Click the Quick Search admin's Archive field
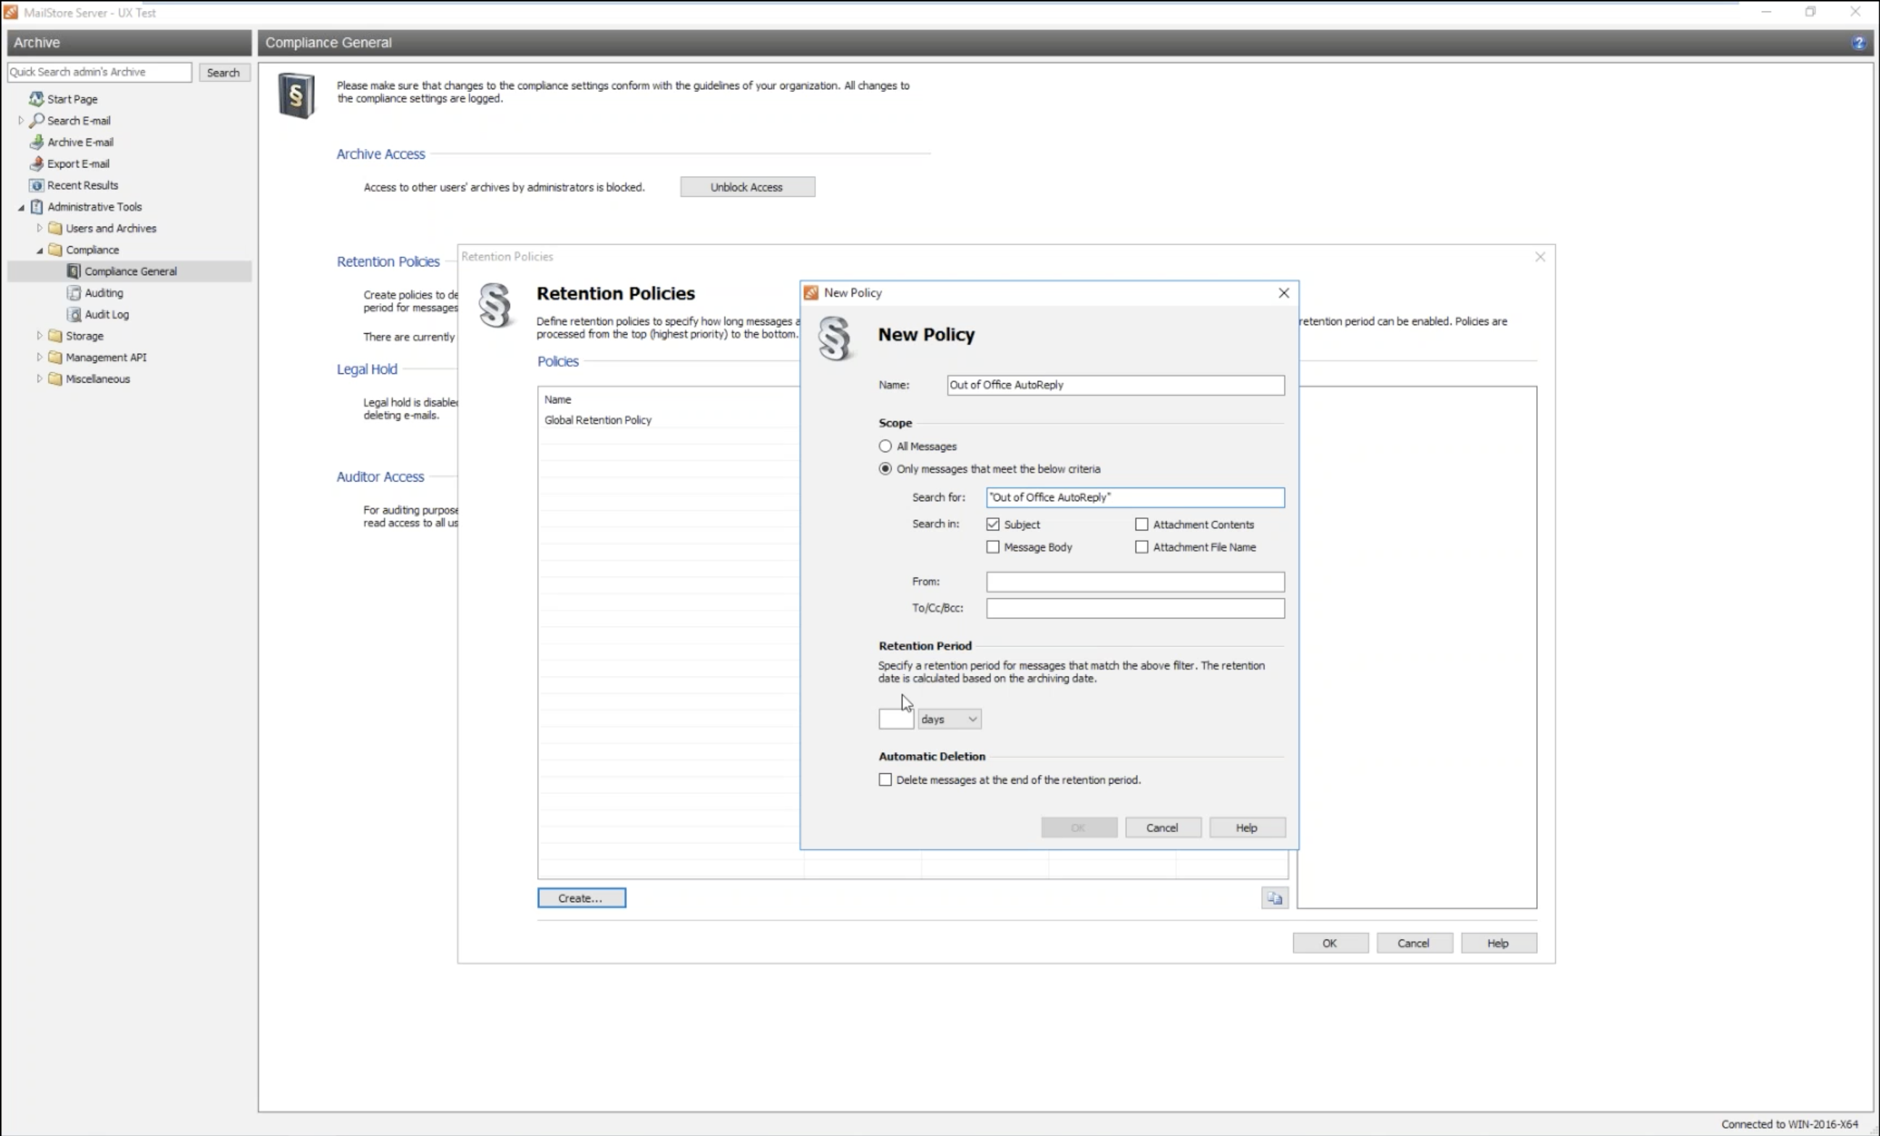The width and height of the screenshot is (1880, 1136). tap(99, 72)
